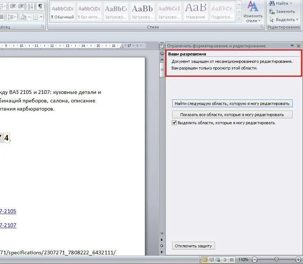Image resolution: width=303 pixels, height=264 pixels.
Task: Open the select browse object circle button
Action: click(162, 246)
